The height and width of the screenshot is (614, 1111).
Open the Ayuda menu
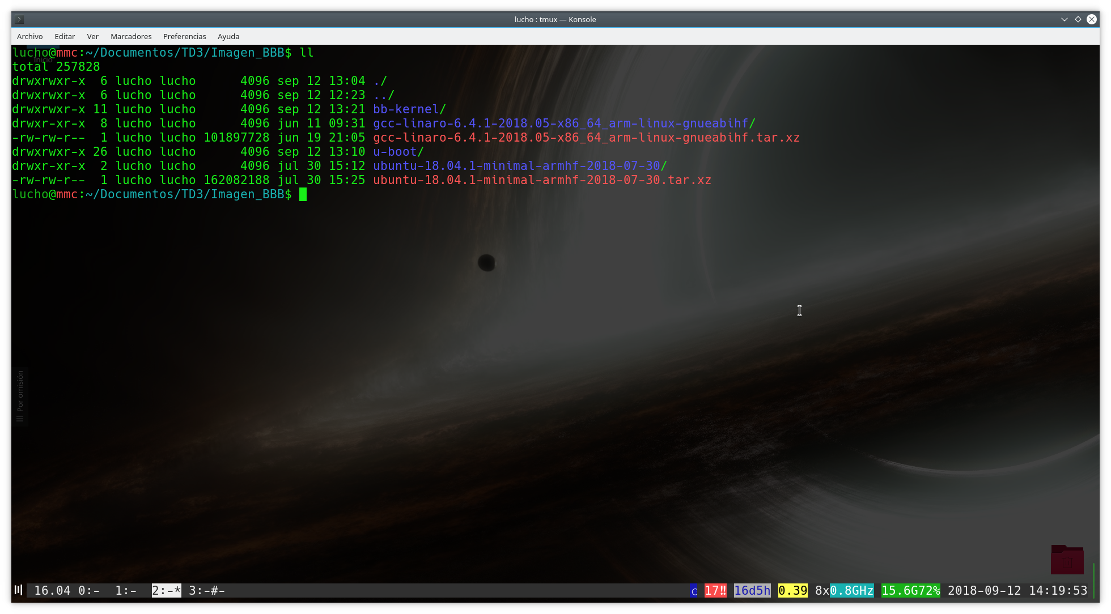pos(228,36)
